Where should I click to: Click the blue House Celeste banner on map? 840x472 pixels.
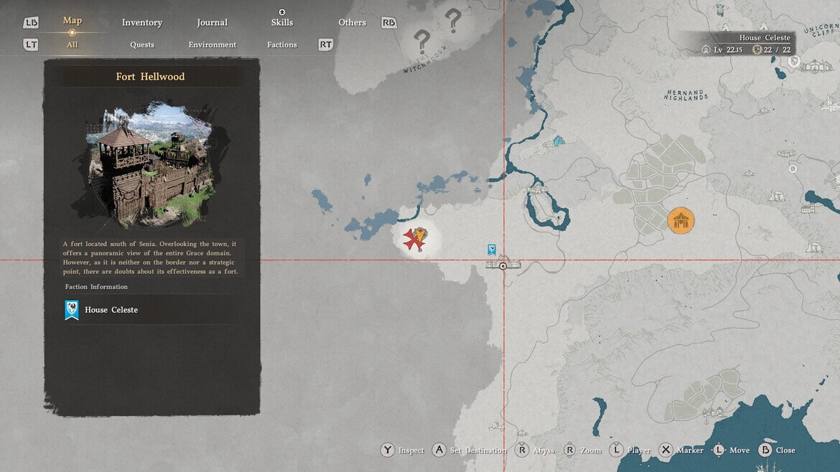492,250
